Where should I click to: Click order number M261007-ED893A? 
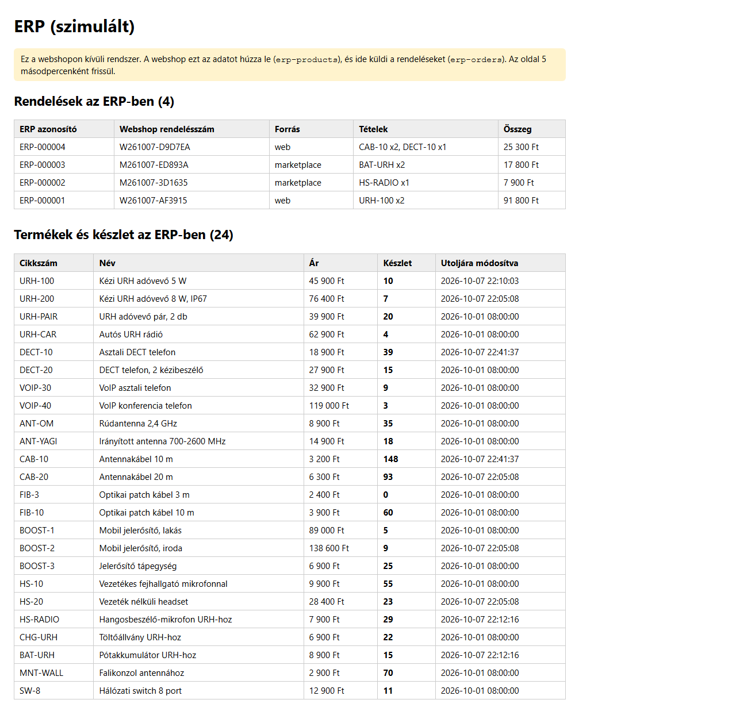[x=154, y=165]
